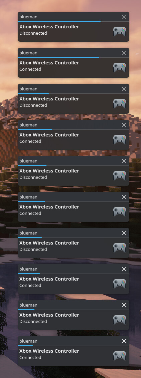
Task: Open the Xbox Wireless Controller title in the last notification
Action: click(x=49, y=351)
